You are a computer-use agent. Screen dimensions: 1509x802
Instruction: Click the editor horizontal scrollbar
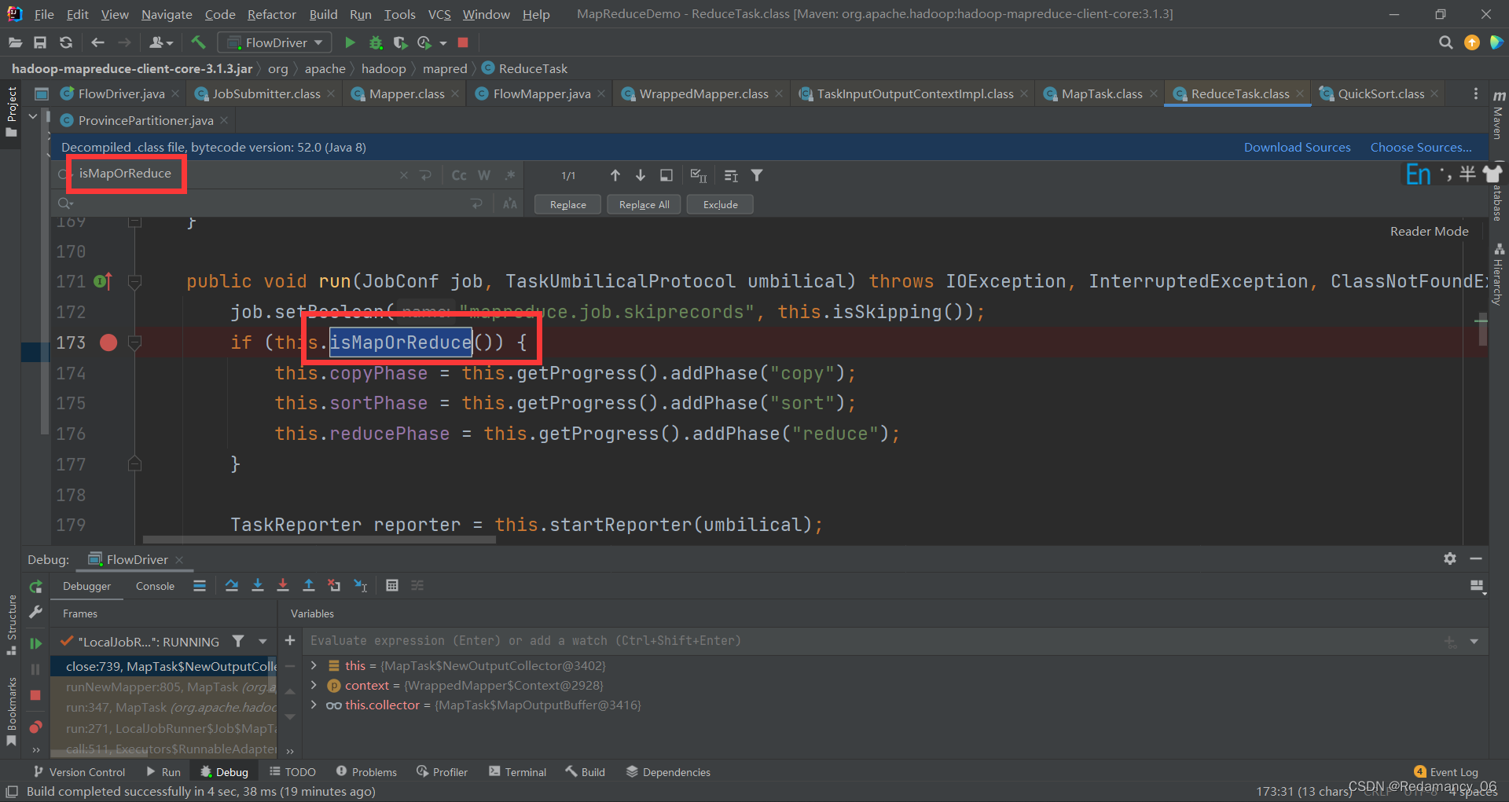319,540
